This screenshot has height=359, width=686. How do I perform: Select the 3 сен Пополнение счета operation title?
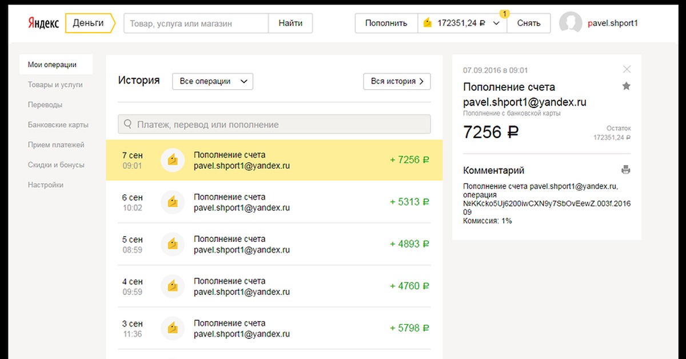click(229, 323)
